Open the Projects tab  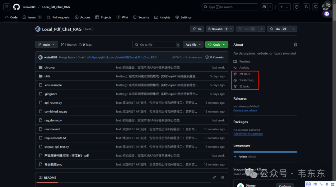tap(103, 17)
